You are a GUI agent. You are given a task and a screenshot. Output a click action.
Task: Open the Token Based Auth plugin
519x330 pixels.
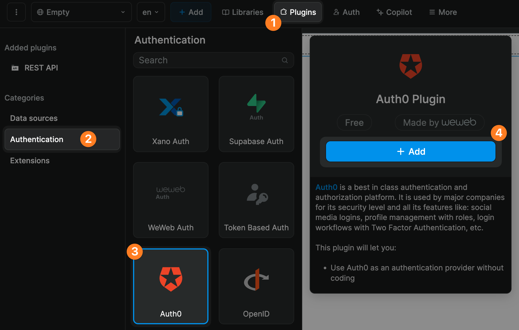[256, 200]
